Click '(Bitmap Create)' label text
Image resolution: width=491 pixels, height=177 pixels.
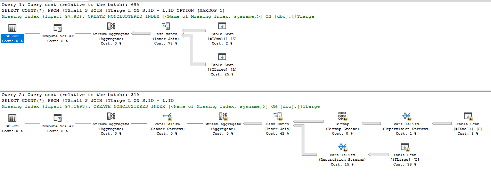[342, 129]
